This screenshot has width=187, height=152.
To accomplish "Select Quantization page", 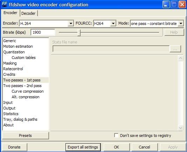I will point(26,52).
